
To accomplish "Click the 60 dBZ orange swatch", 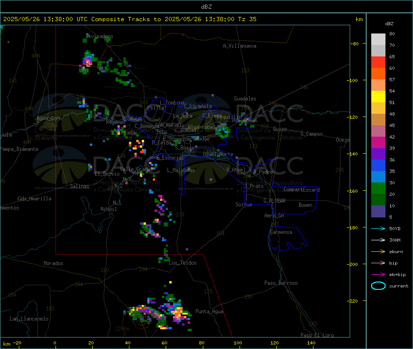I will click(x=378, y=74).
